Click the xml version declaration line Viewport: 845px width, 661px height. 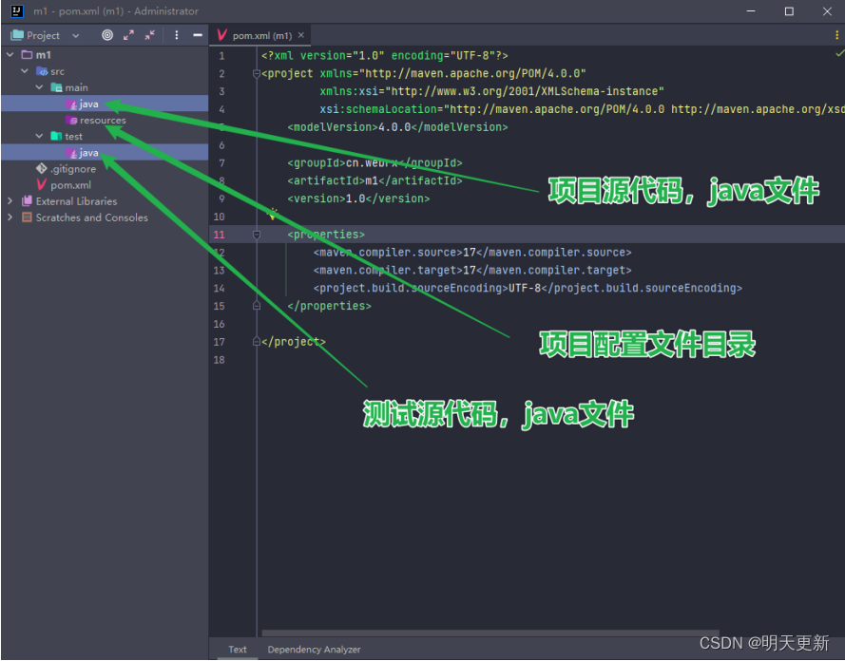(385, 56)
